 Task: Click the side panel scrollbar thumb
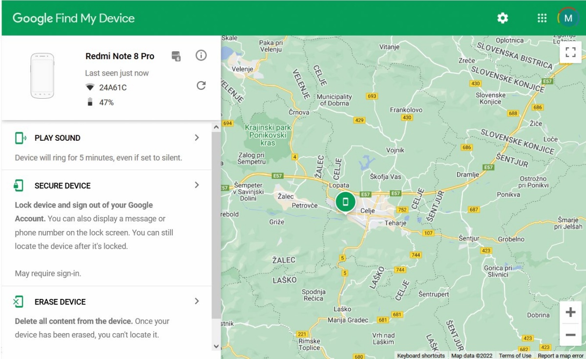point(216,225)
